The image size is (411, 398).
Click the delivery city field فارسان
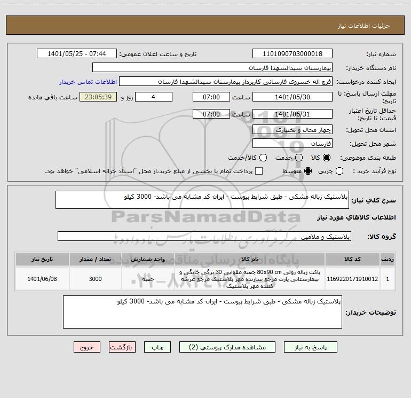pyautogui.click(x=293, y=143)
